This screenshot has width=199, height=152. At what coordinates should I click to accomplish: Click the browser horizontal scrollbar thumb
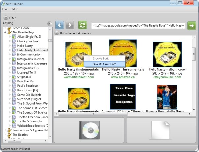pos(93,114)
